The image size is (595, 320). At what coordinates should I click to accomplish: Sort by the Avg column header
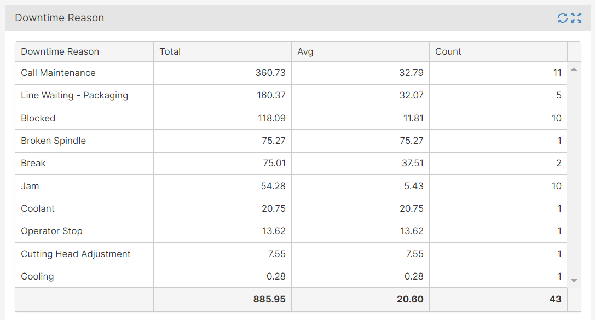[305, 51]
